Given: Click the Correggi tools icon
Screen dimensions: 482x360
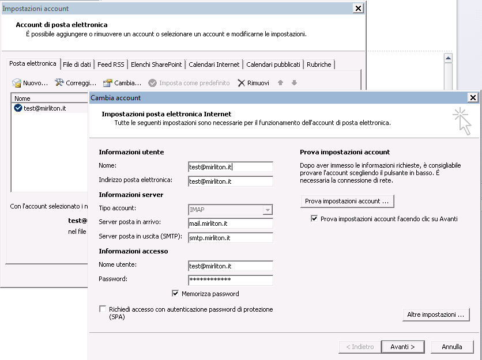Looking at the screenshot, I should coord(59,82).
